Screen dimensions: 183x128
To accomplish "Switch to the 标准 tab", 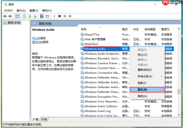I will point(44,119).
